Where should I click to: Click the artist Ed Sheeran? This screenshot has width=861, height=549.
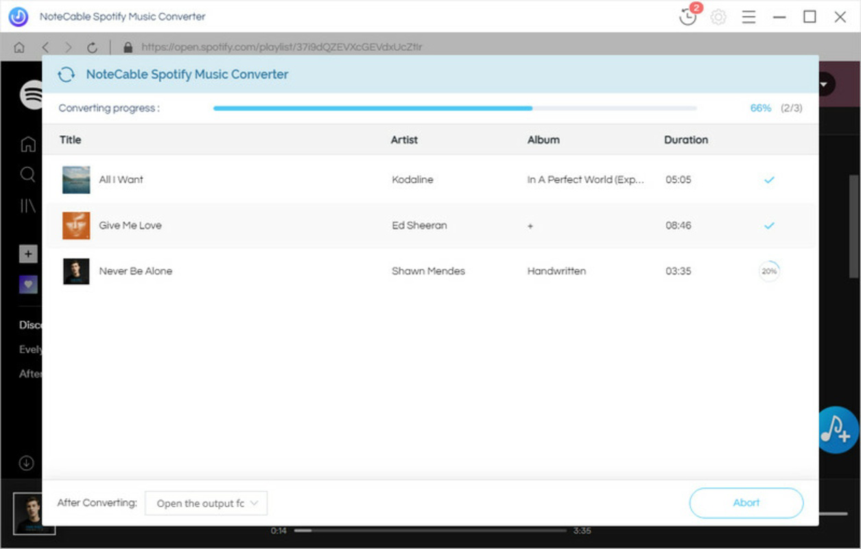pyautogui.click(x=419, y=225)
